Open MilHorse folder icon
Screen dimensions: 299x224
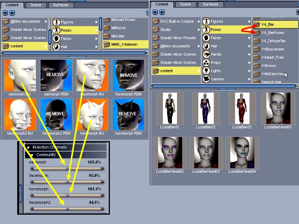pos(107,28)
